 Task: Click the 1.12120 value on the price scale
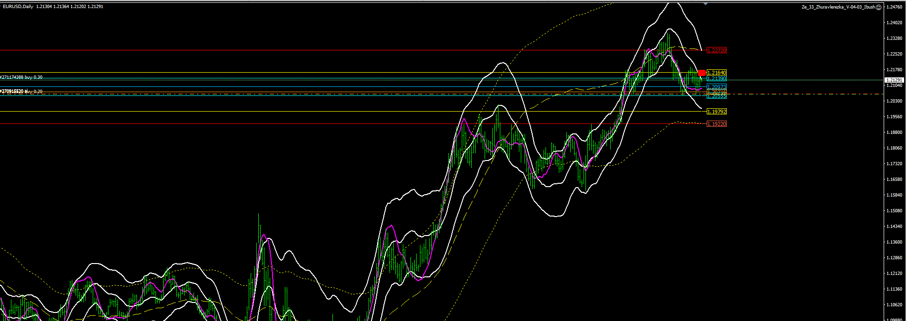point(895,274)
